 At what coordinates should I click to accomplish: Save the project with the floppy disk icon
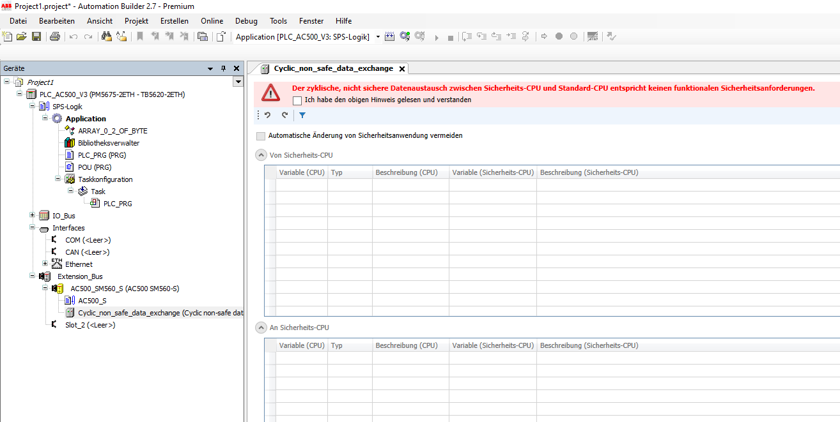[x=36, y=37]
